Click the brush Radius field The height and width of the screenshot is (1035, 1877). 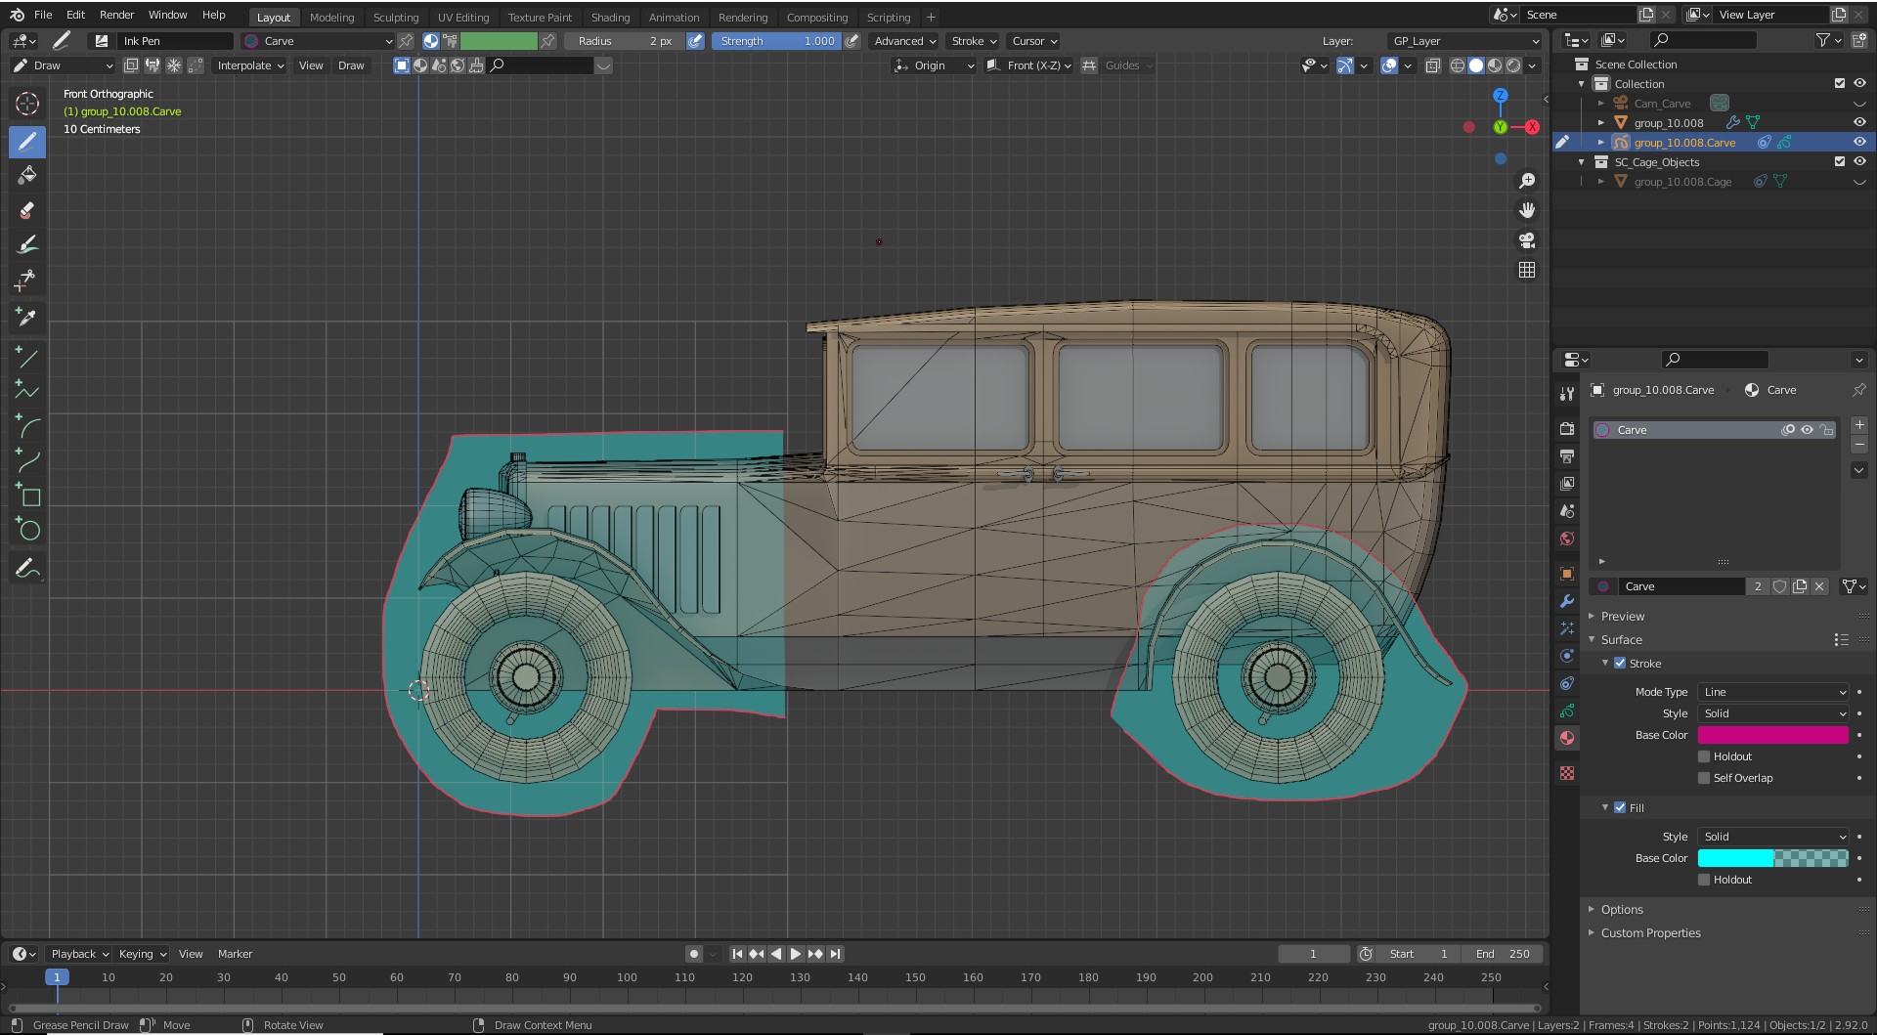click(624, 41)
